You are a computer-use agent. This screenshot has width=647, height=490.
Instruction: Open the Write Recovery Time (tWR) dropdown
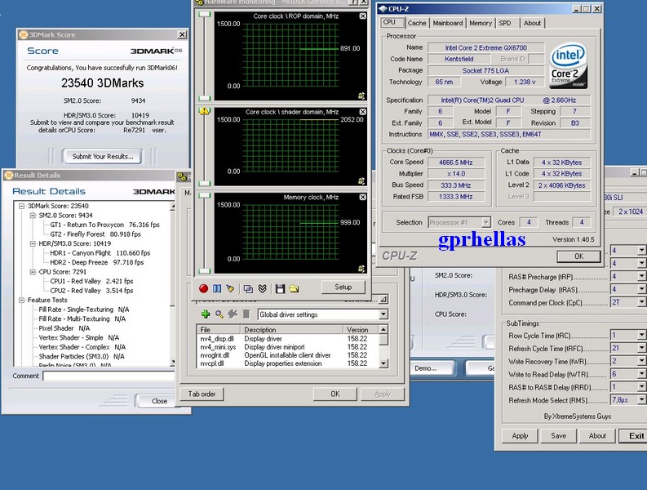[x=641, y=361]
